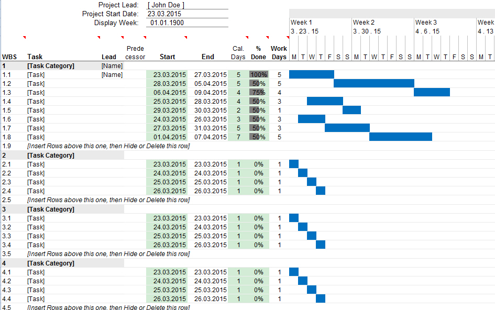This screenshot has height=310, width=495.
Task: Select the Week 2 timeline header
Action: pos(364,23)
